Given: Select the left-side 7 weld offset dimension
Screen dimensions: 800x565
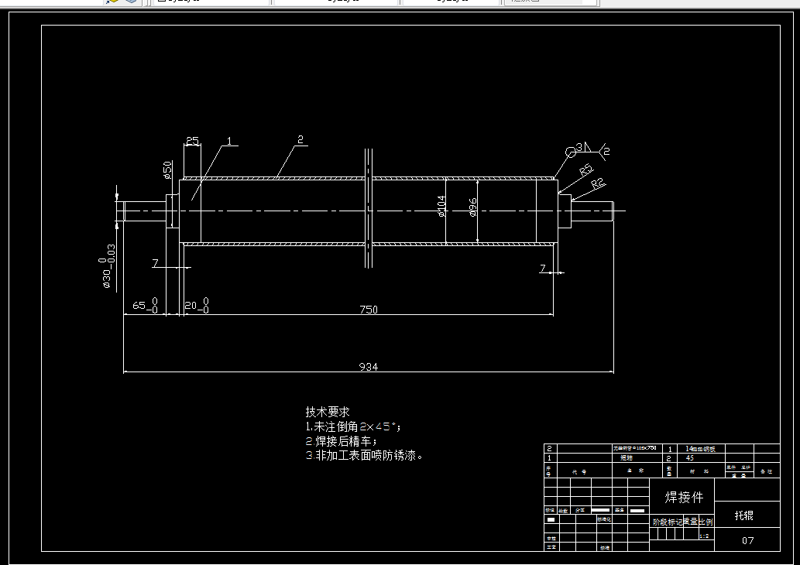Looking at the screenshot, I should [155, 263].
